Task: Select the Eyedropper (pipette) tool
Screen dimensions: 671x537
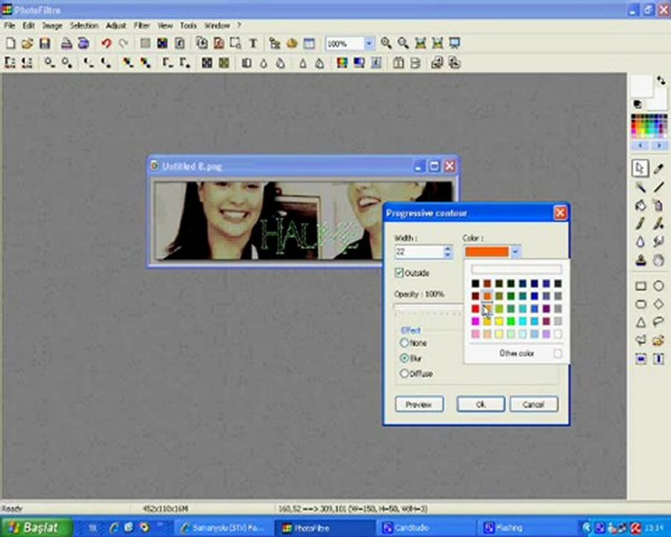Action: click(658, 169)
